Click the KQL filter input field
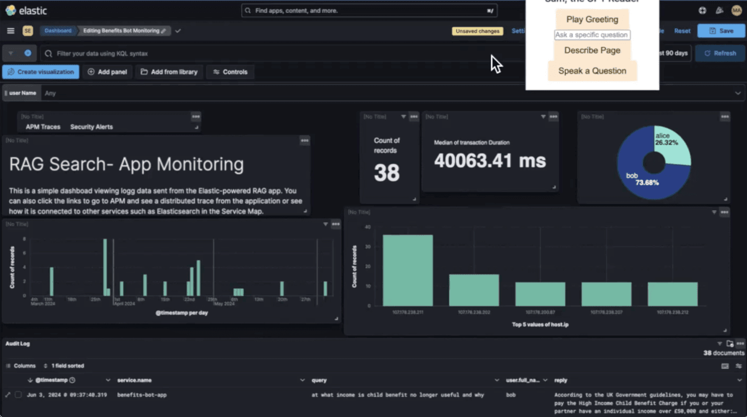Screen dimensions: 747x417 (x=156, y=53)
